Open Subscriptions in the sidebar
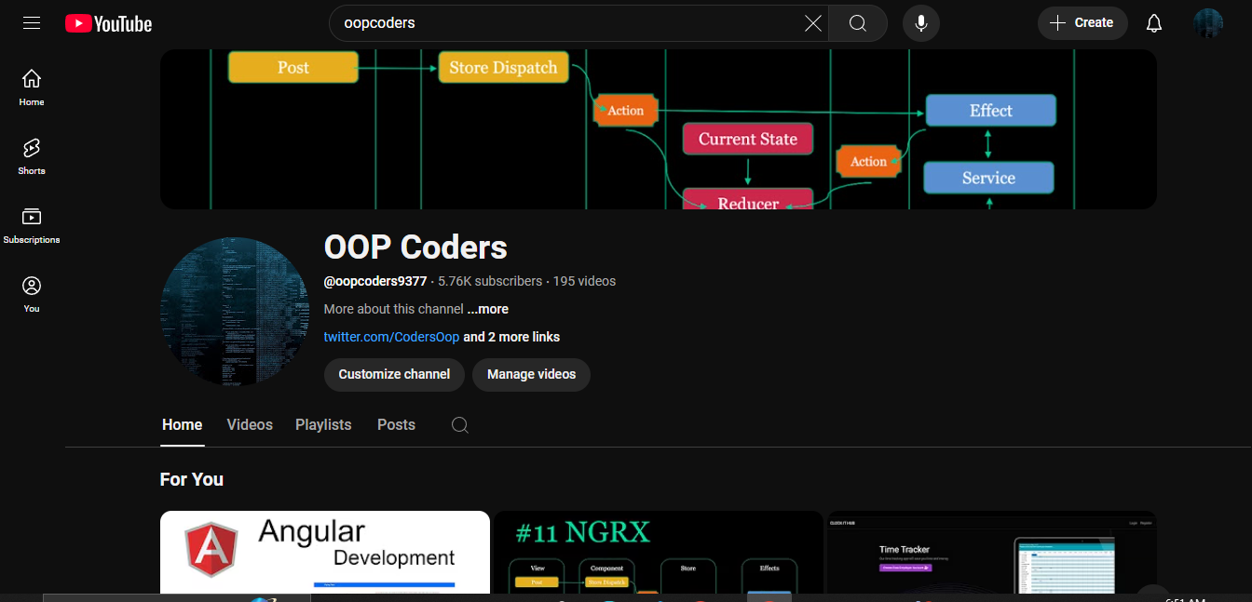This screenshot has height=602, width=1252. pos(32,225)
